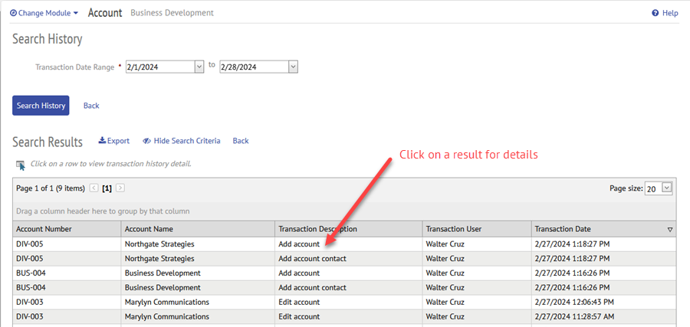Click the Back link beside Search History button
Viewport: 690px width, 327px height.
pyautogui.click(x=91, y=106)
